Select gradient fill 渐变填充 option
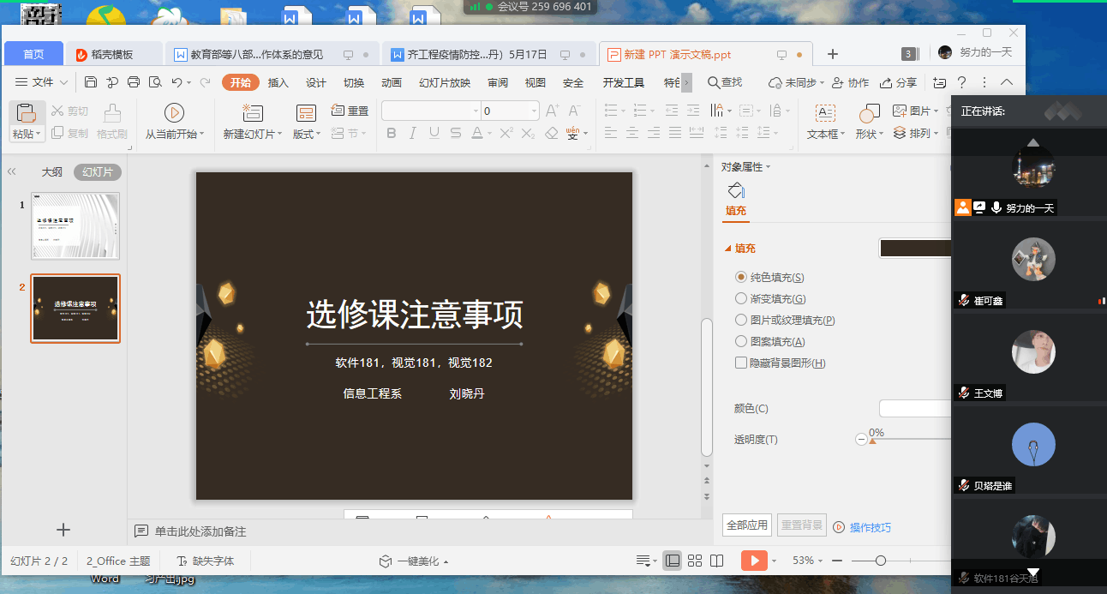Viewport: 1107px width, 594px height. pos(741,298)
